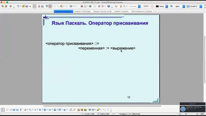Click the slide number '11'
The height and width of the screenshot is (116, 206).
[129, 97]
